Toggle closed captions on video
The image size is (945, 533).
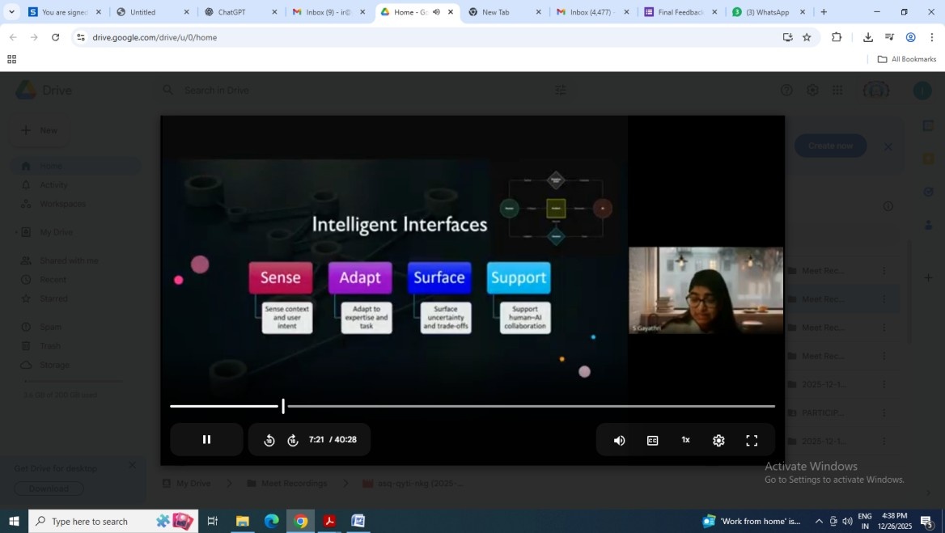[652, 441]
